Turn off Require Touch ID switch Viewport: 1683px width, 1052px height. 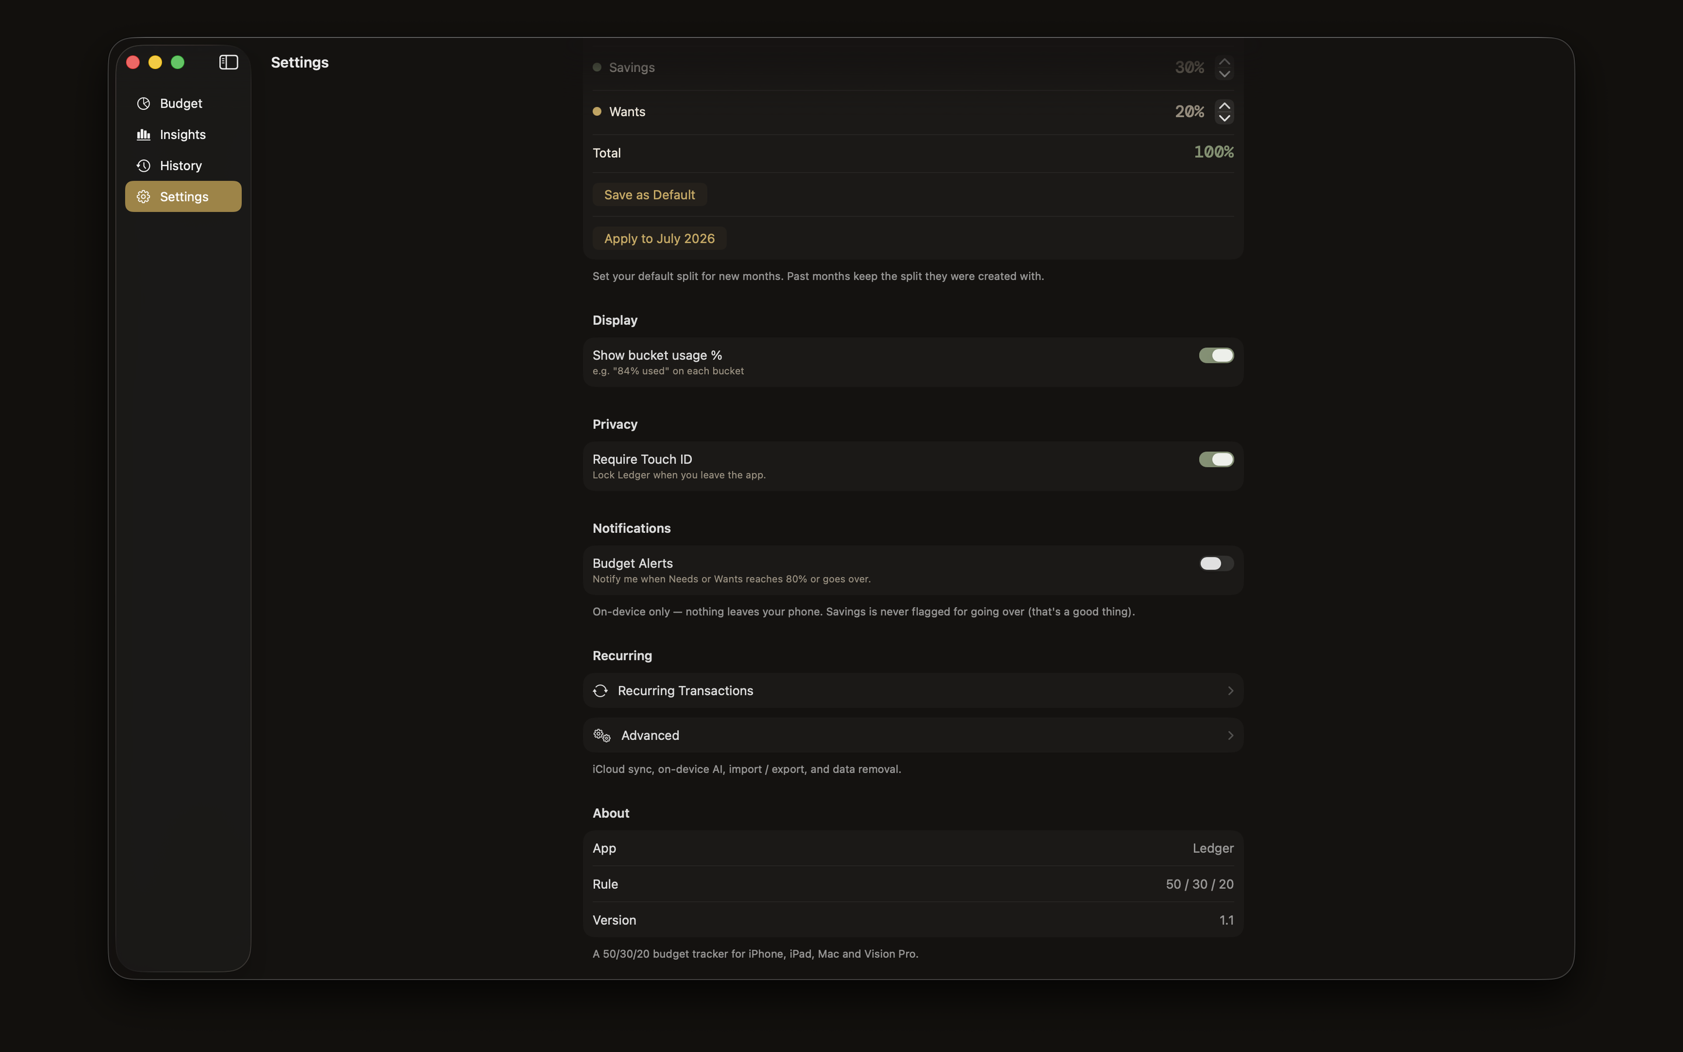tap(1215, 459)
